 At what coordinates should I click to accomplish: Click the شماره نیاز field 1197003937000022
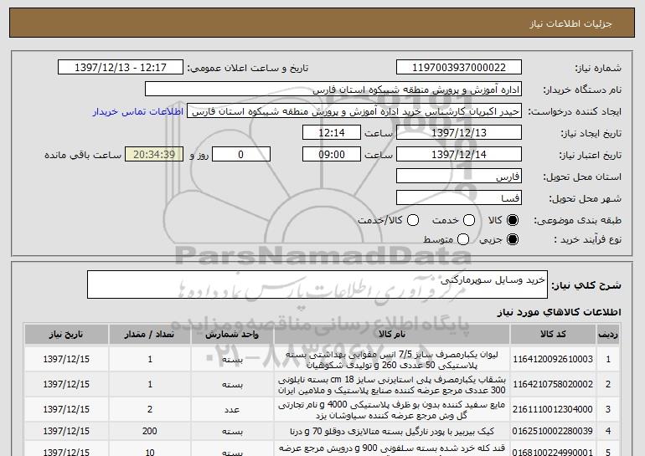[x=459, y=68]
